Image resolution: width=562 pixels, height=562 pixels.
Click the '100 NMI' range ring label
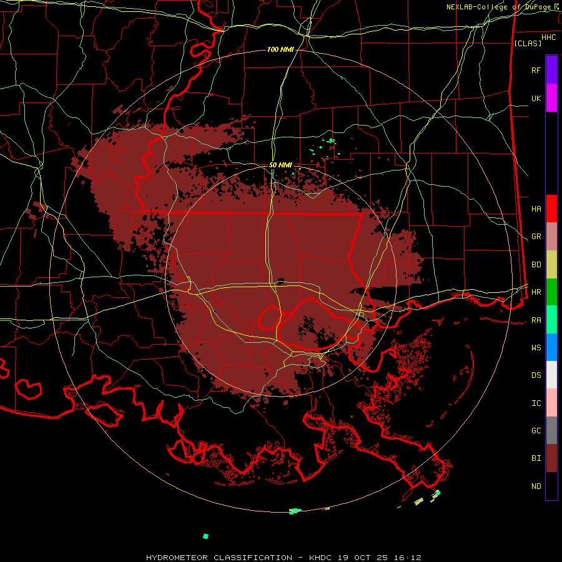coord(280,49)
